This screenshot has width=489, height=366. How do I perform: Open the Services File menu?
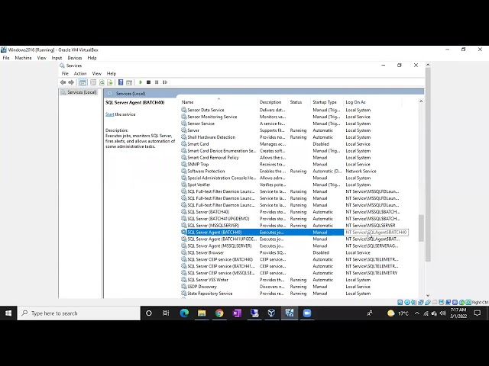[65, 73]
